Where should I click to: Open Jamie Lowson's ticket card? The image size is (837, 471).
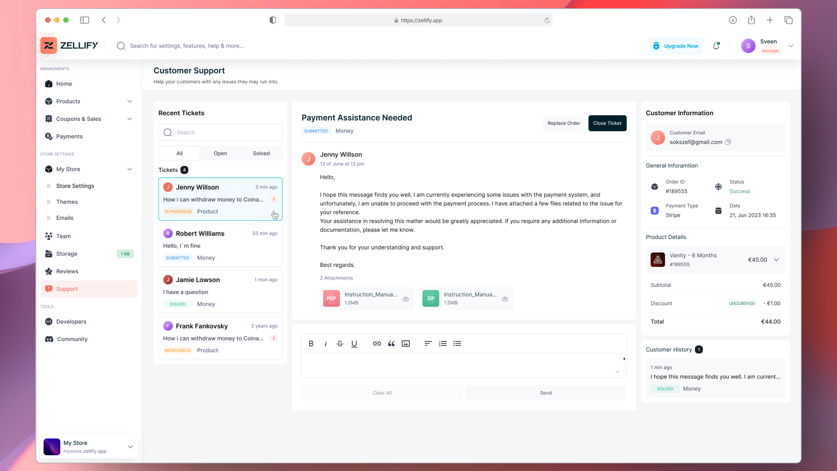pos(220,291)
